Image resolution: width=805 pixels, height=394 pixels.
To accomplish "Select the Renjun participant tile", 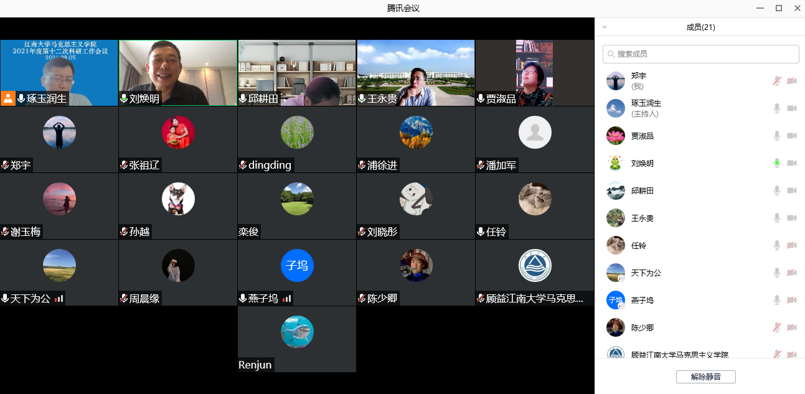I will [x=296, y=339].
